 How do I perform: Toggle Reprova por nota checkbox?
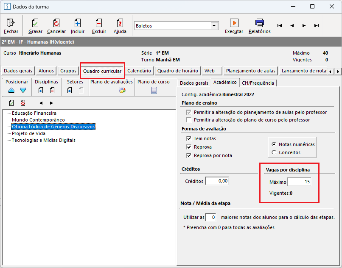[189, 155]
